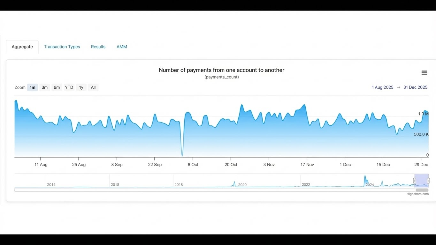The image size is (436, 245).
Task: Click the 8 Sep x-axis label
Action: (x=117, y=165)
